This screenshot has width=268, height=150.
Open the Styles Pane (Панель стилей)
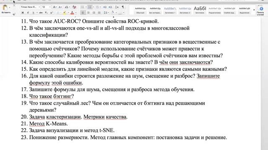pyautogui.click(x=261, y=10)
